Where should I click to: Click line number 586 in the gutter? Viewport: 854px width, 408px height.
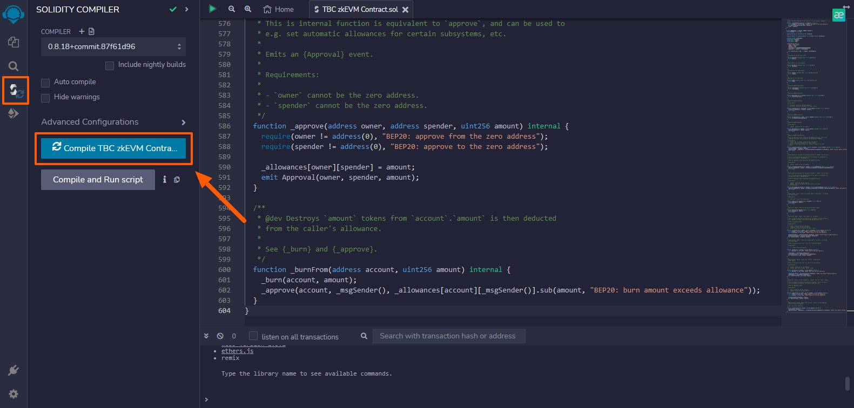coord(224,126)
